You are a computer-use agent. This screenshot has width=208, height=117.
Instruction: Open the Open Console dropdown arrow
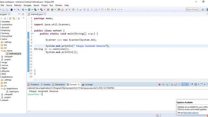pos(205,84)
